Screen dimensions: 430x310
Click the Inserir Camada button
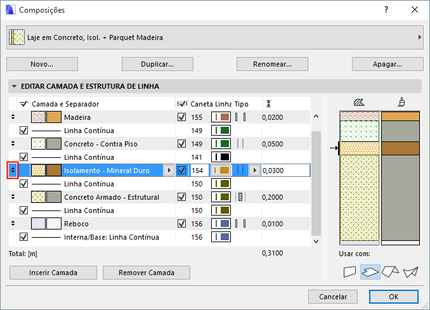tap(53, 273)
